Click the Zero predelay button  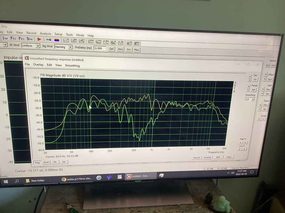(120, 49)
